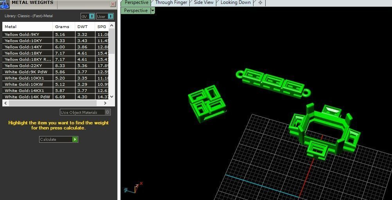Image resolution: width=392 pixels, height=200 pixels.
Task: Sort table by DWT column header
Action: [x=85, y=27]
